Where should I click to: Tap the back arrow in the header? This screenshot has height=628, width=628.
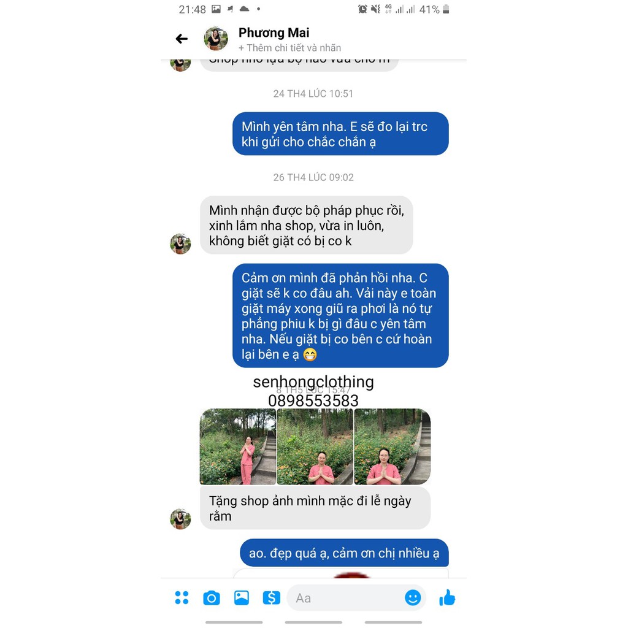[182, 39]
